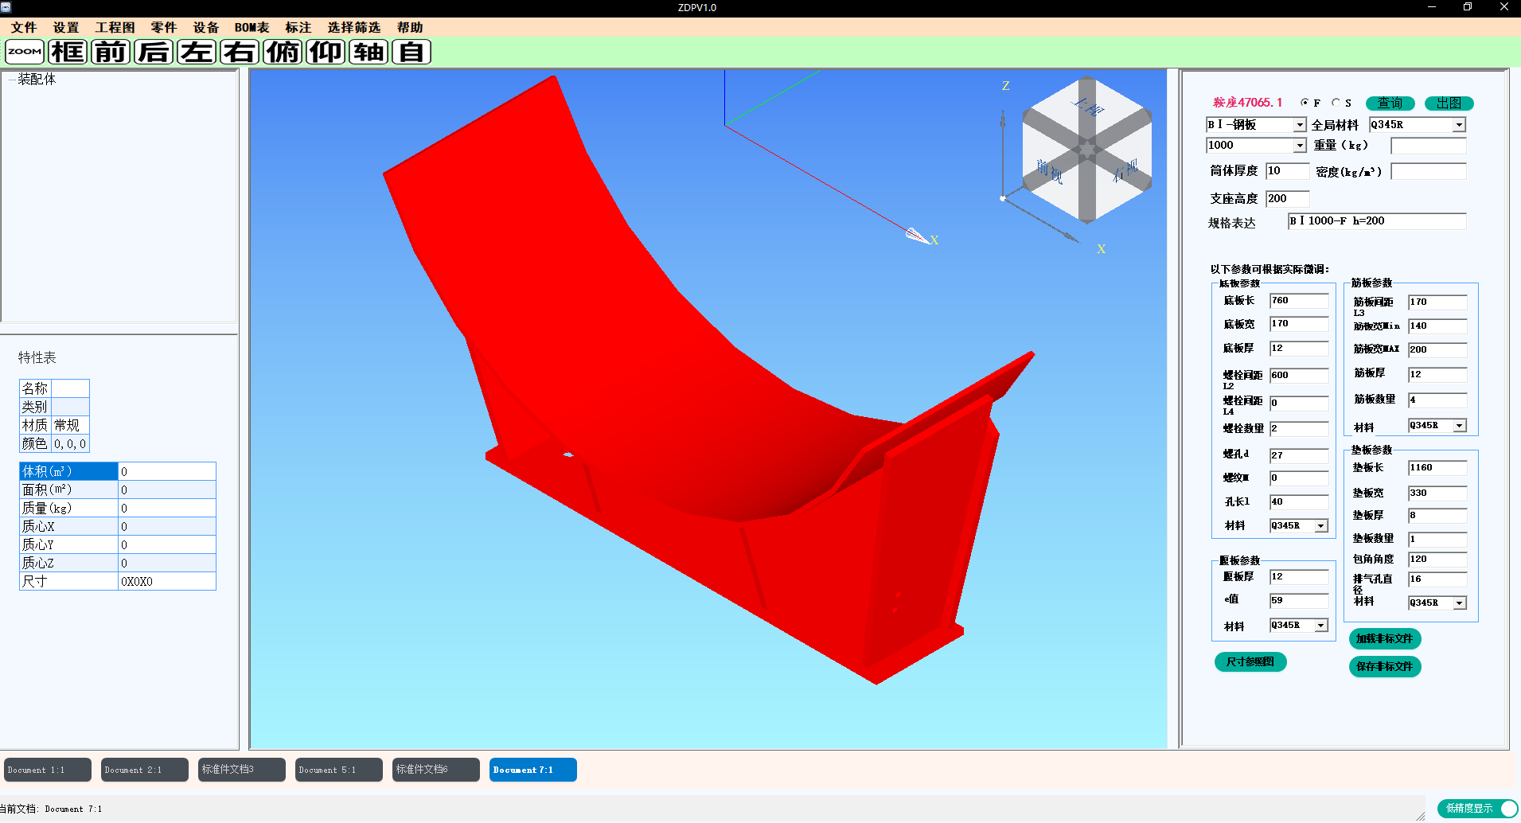
Task: Click the 自 custom view icon
Action: coord(411,52)
